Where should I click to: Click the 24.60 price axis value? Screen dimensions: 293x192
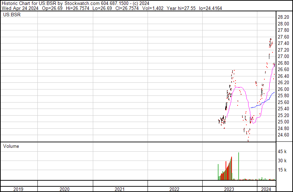coord(283,135)
